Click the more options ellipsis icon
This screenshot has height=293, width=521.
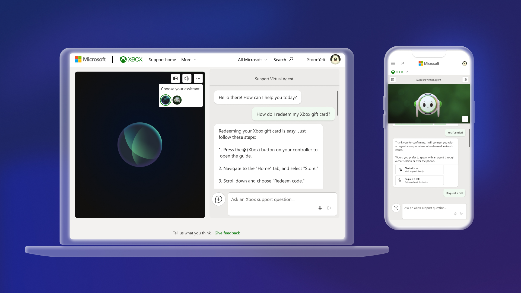coord(198,78)
